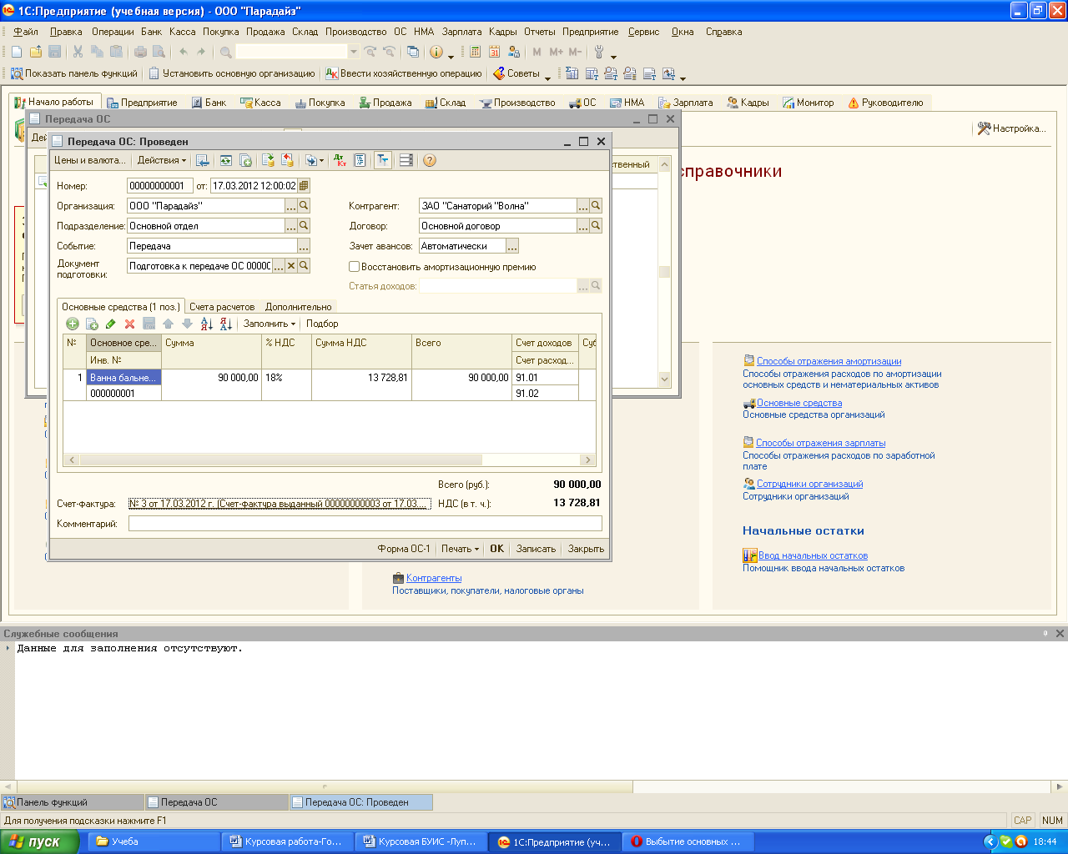Click the table's horizontal scrollbar
1068x854 pixels.
tap(330, 460)
